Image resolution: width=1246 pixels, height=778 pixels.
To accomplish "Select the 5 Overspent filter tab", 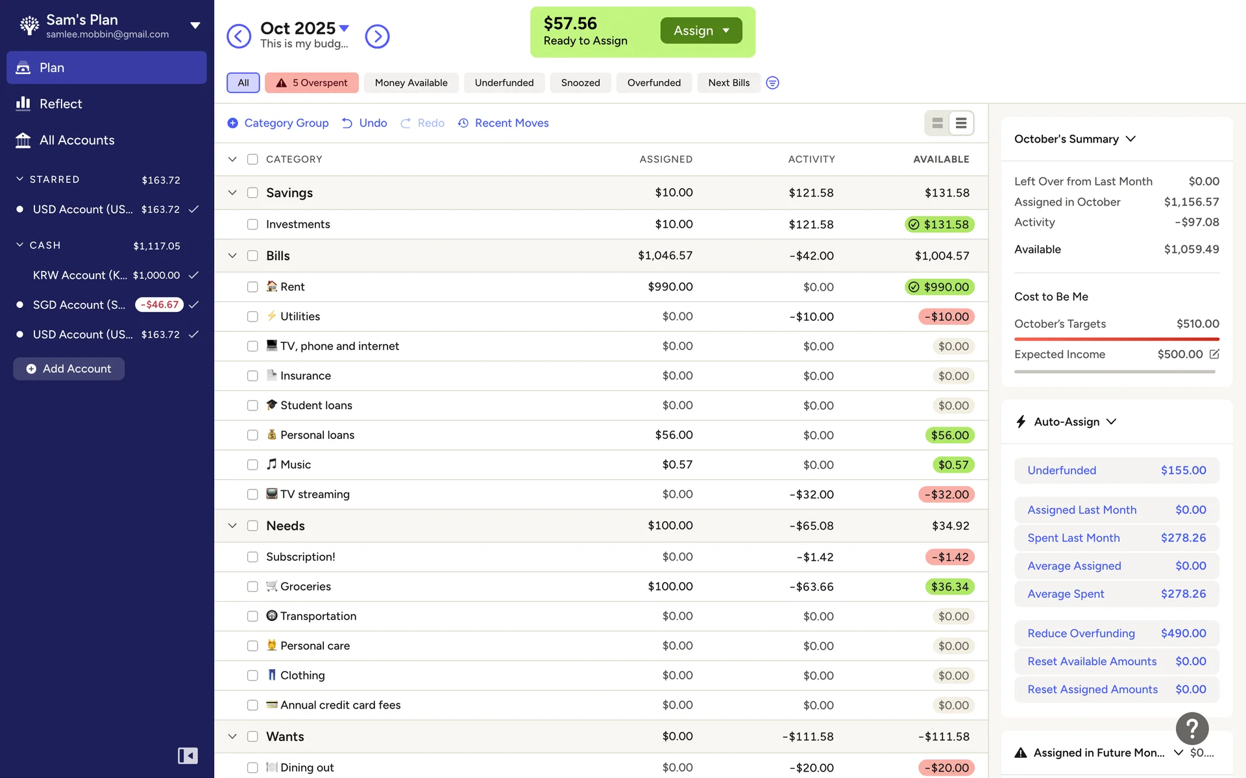I will pyautogui.click(x=311, y=82).
